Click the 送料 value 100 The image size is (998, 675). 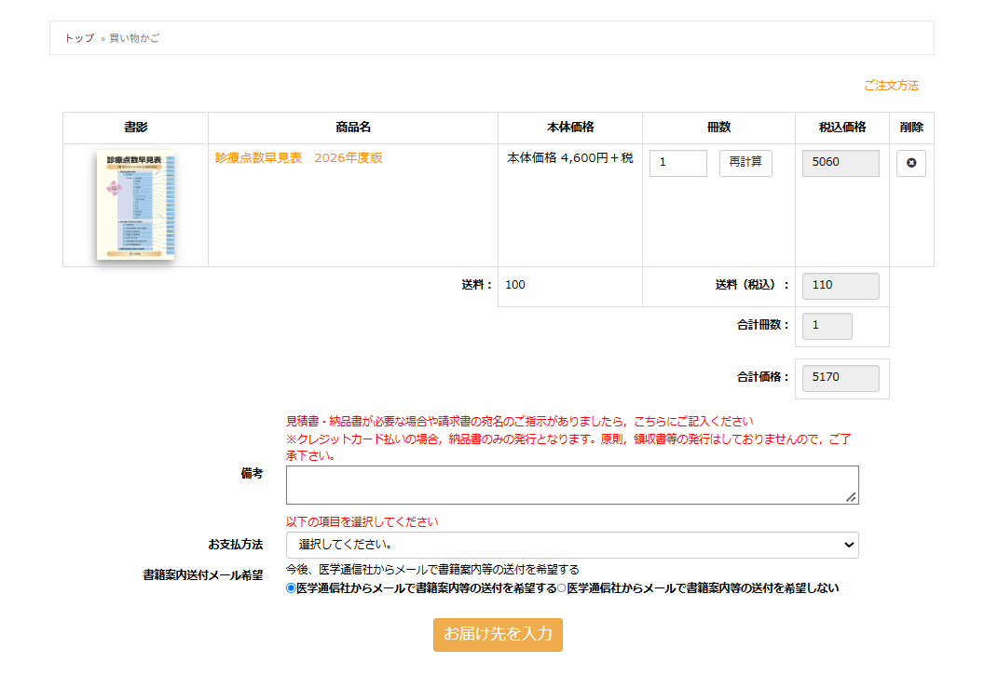(x=515, y=285)
